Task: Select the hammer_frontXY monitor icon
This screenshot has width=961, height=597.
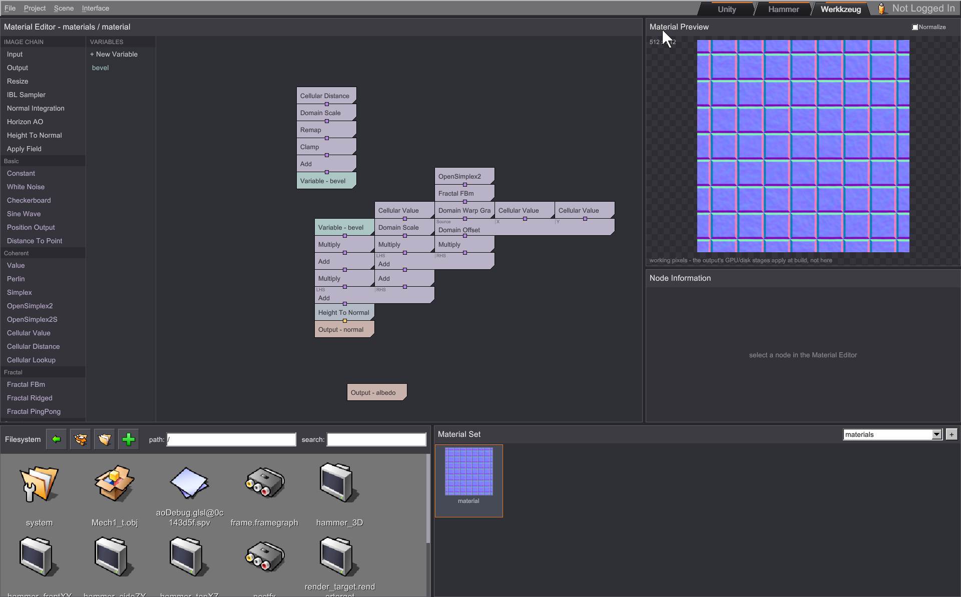Action: coord(39,556)
